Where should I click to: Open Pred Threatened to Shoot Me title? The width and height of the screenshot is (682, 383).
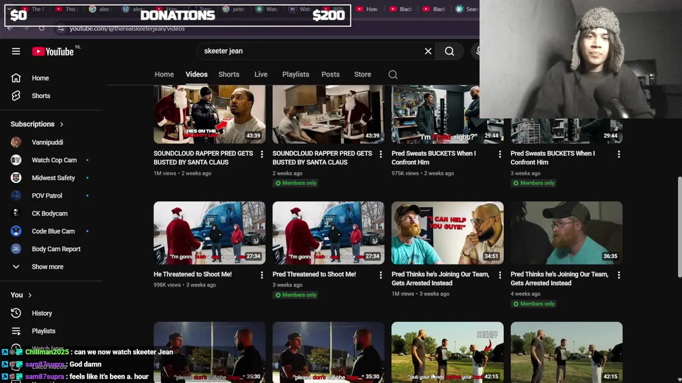click(x=314, y=274)
